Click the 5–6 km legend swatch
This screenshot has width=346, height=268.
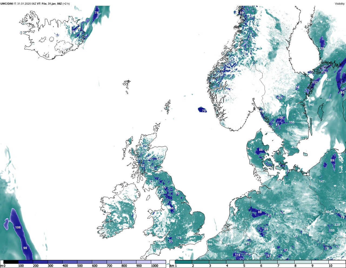[x=252, y=262]
